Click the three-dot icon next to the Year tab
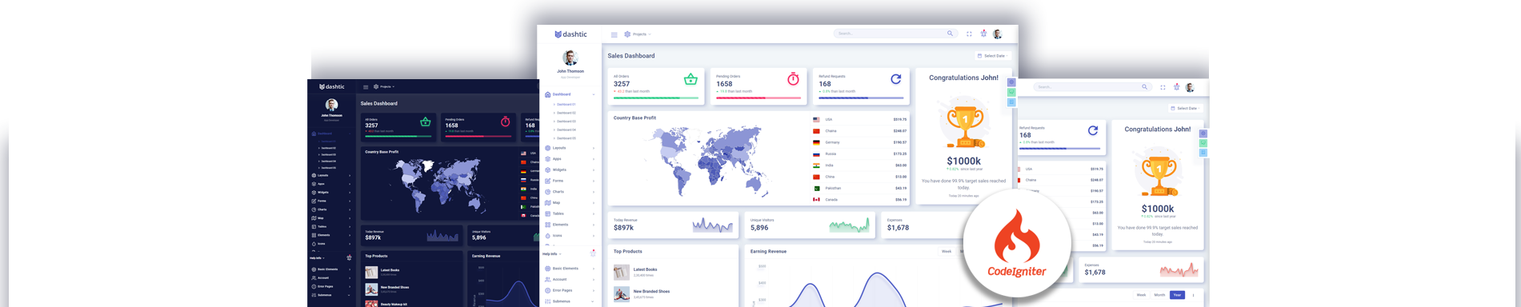 [x=1193, y=295]
